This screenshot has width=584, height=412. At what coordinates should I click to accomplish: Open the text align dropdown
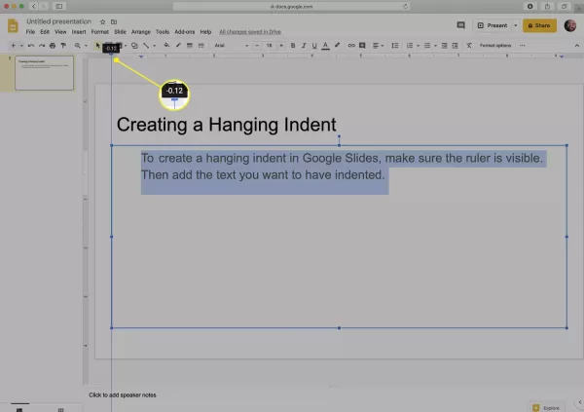(378, 46)
